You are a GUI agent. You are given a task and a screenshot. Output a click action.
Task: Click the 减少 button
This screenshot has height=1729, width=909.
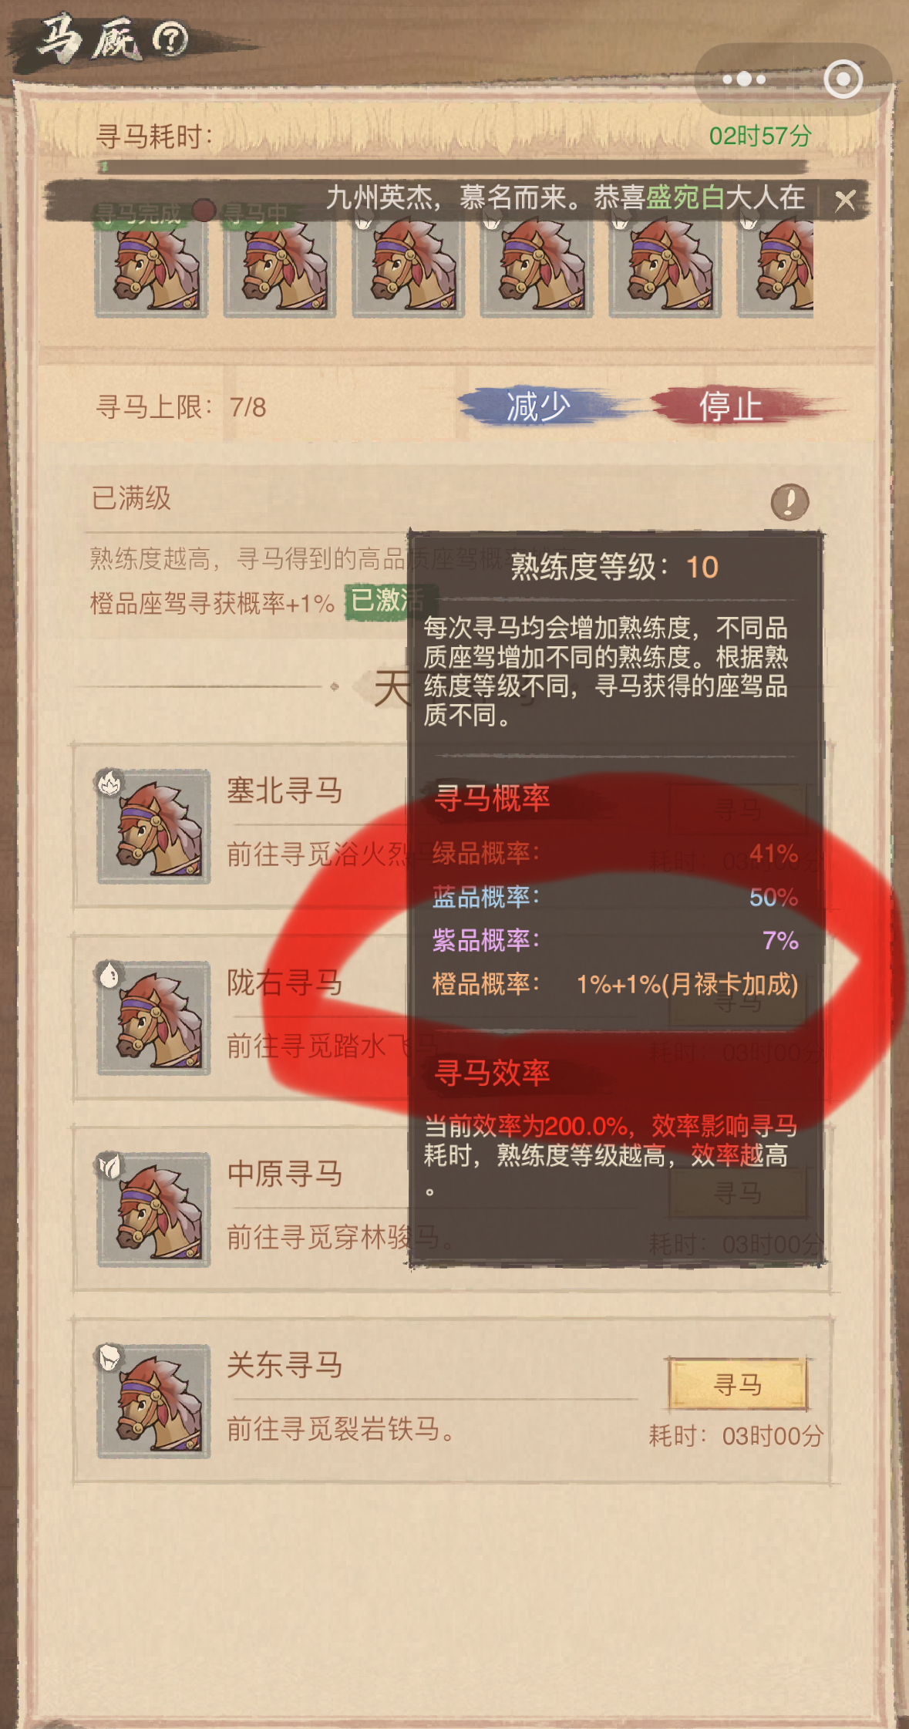pos(538,406)
